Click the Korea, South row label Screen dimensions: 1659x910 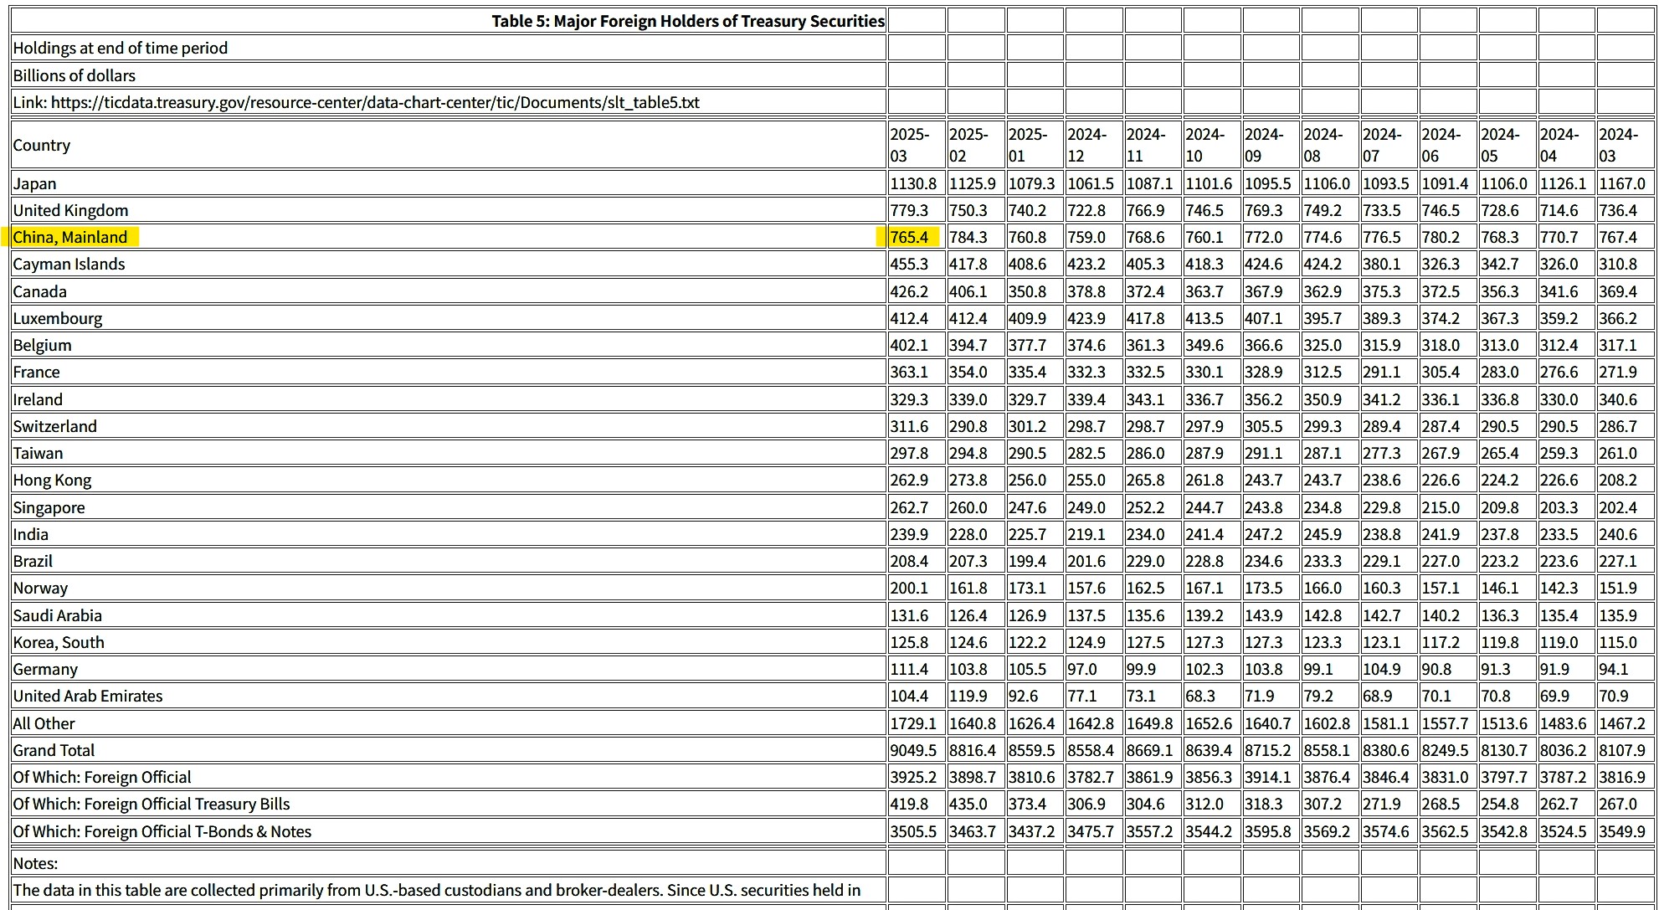[59, 642]
